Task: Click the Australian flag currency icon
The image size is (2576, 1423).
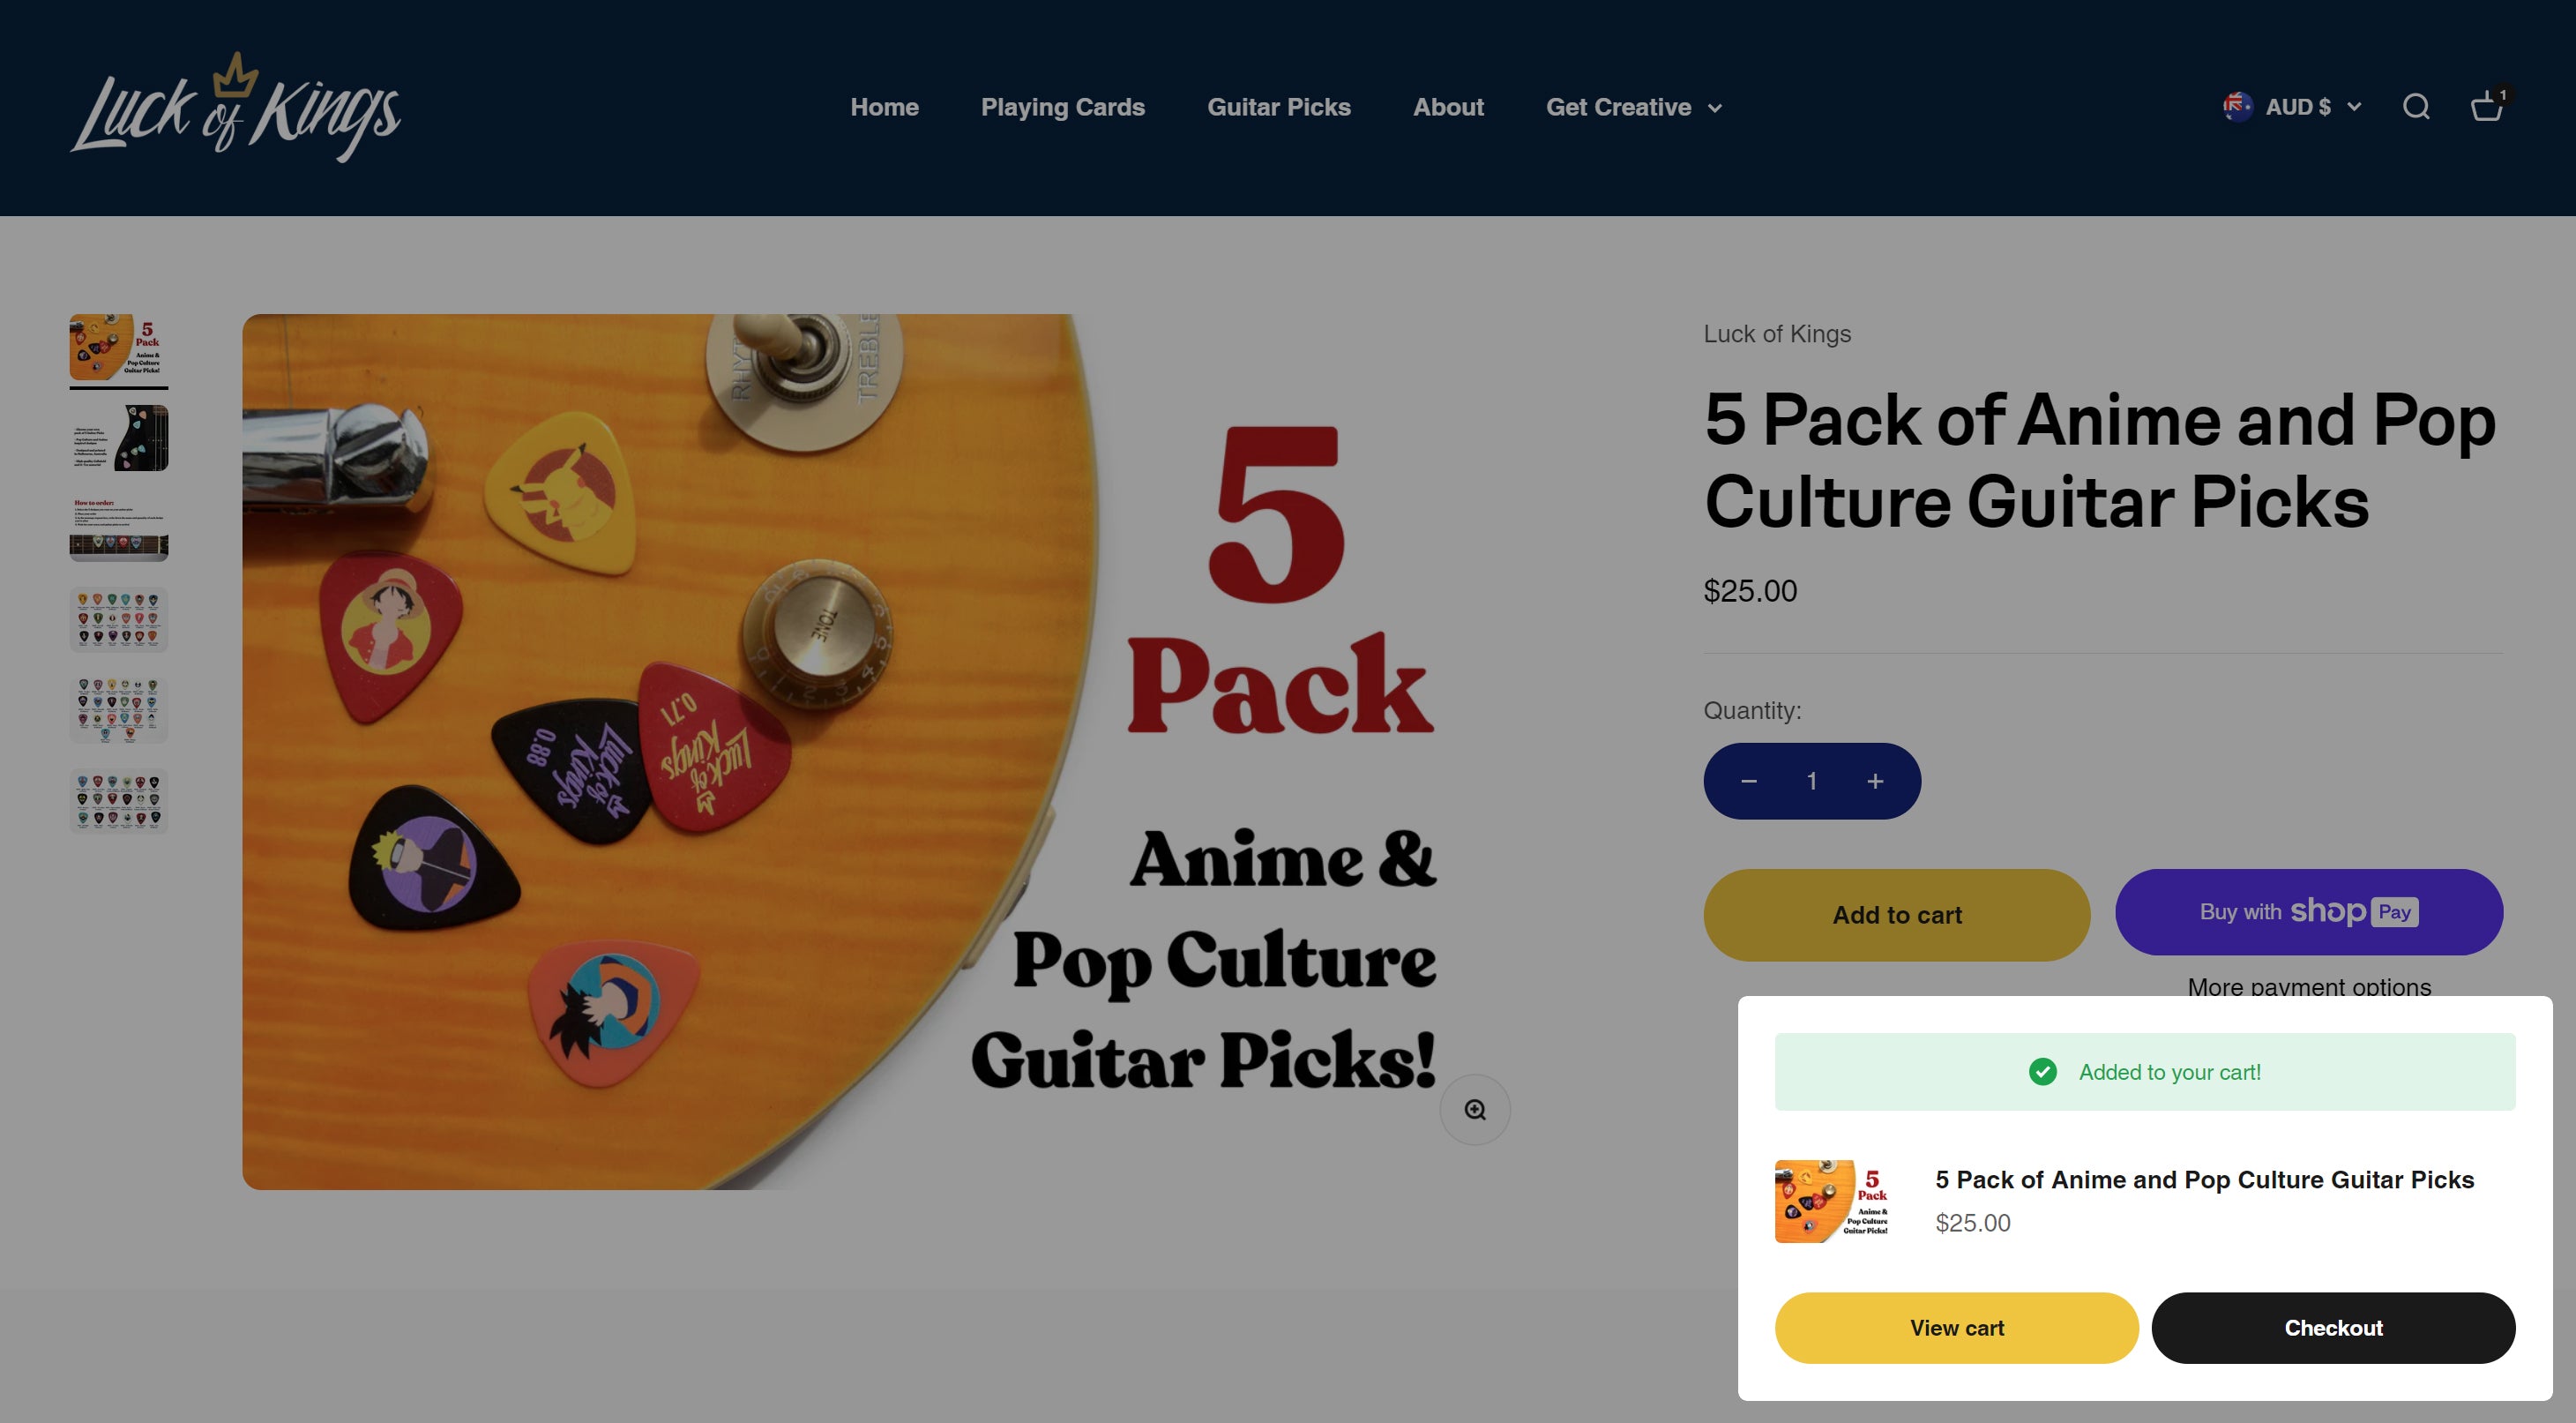Action: [x=2237, y=107]
